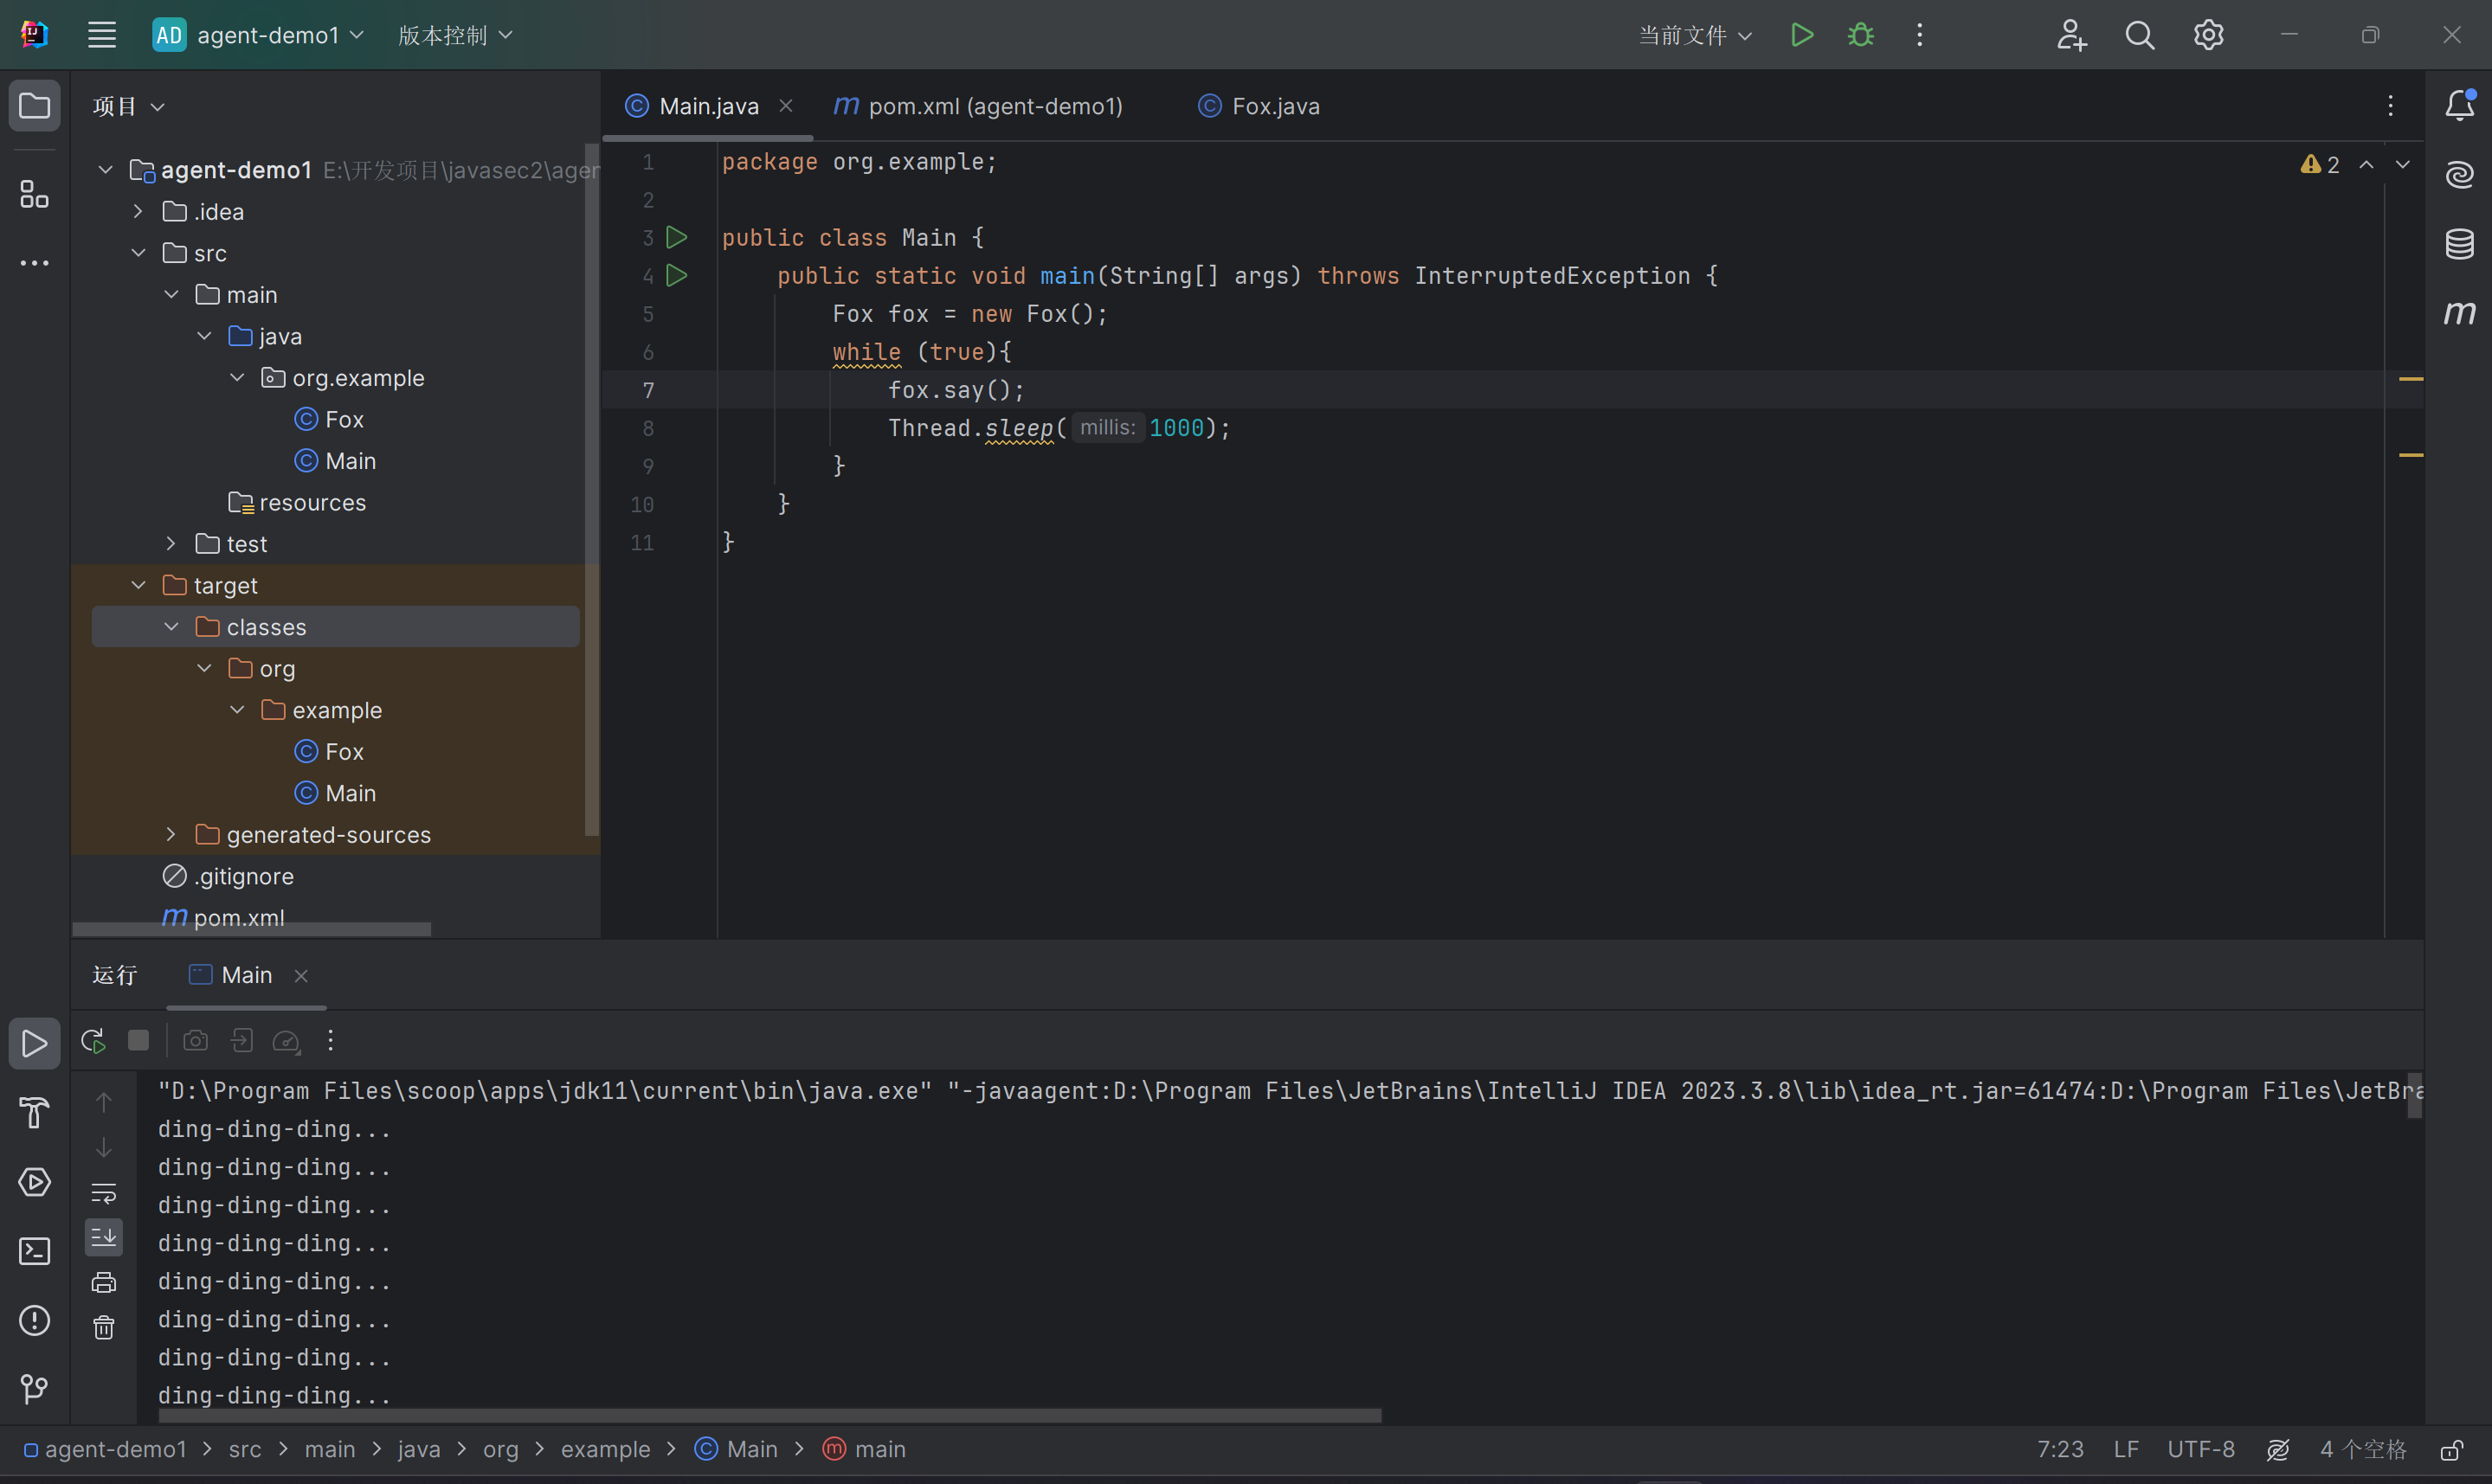Open the Git tool window icon
Screen dimensions: 2492x1484
[34, 1388]
